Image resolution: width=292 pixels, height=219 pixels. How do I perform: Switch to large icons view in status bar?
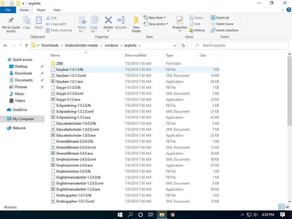click(288, 207)
